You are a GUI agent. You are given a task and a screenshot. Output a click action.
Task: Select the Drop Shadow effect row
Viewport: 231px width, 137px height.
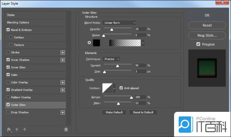coord(35,112)
